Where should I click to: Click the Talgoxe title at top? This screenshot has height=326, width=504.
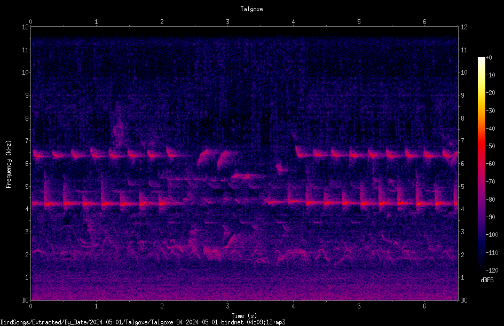tap(251, 9)
